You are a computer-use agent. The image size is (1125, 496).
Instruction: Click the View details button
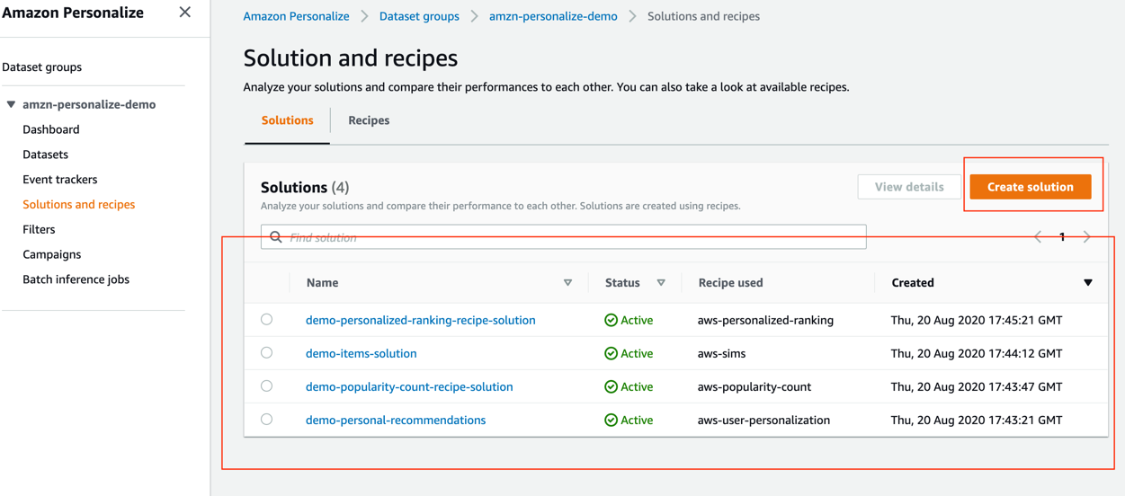pyautogui.click(x=909, y=187)
